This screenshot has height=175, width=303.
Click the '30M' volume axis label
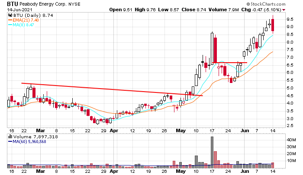pos(291,146)
